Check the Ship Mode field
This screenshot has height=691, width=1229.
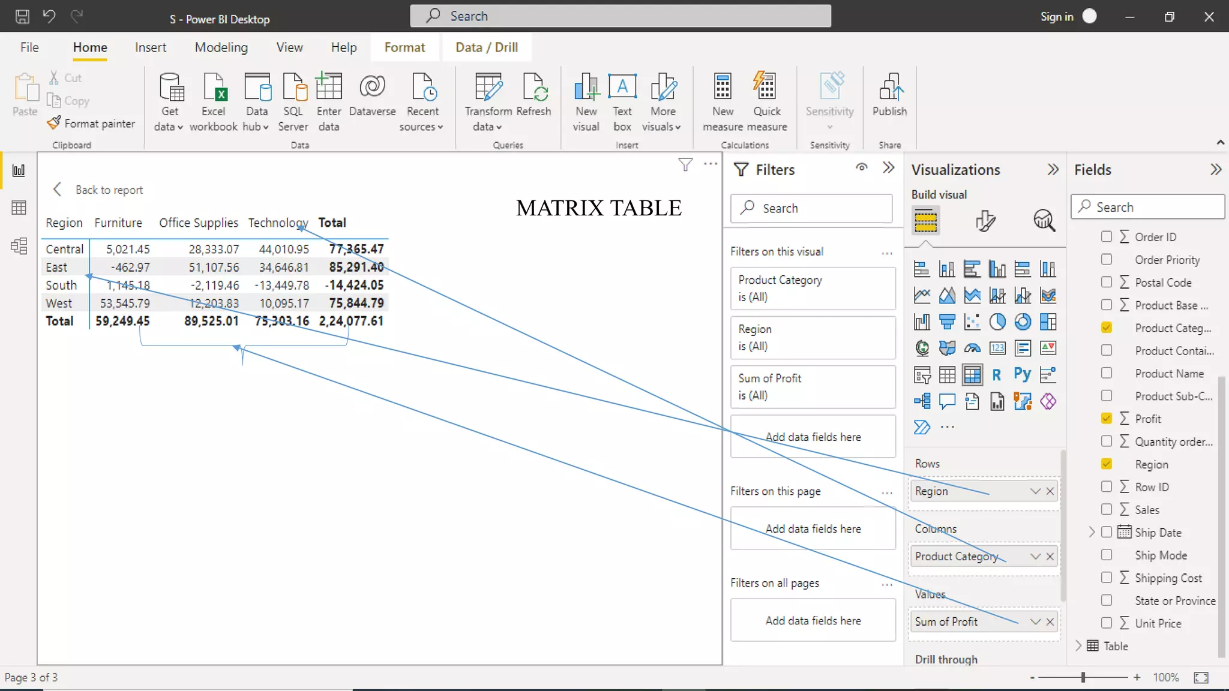coord(1107,555)
